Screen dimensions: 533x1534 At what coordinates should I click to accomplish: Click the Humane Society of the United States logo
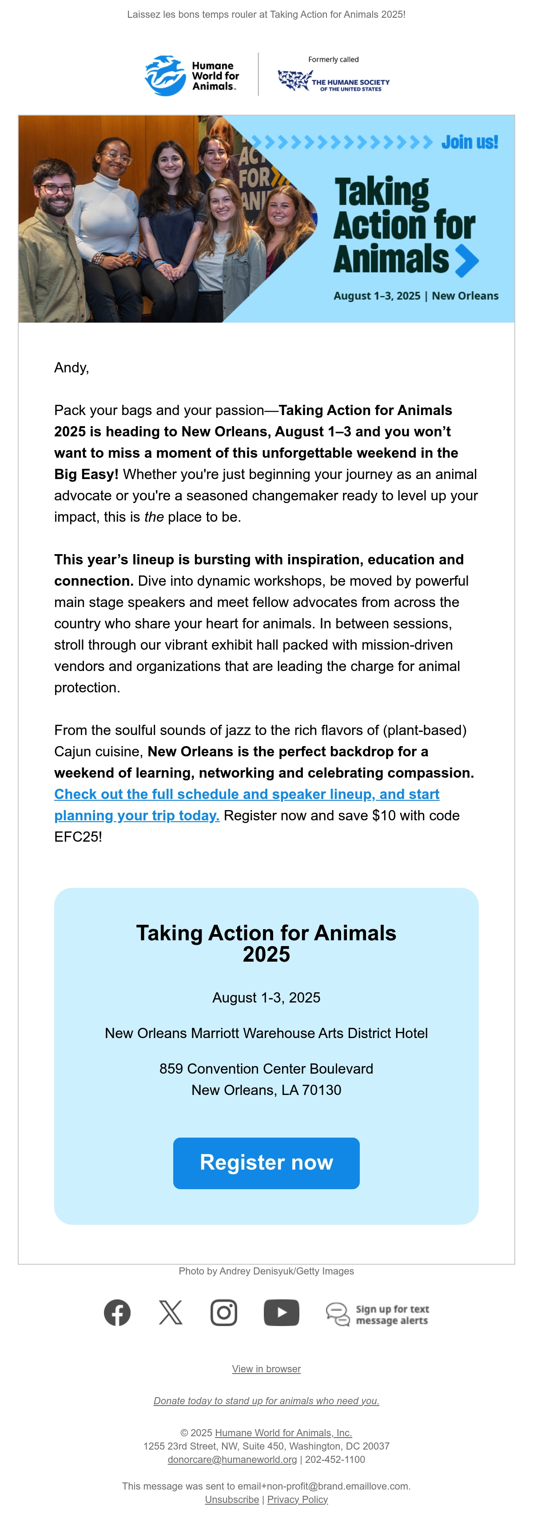[334, 75]
